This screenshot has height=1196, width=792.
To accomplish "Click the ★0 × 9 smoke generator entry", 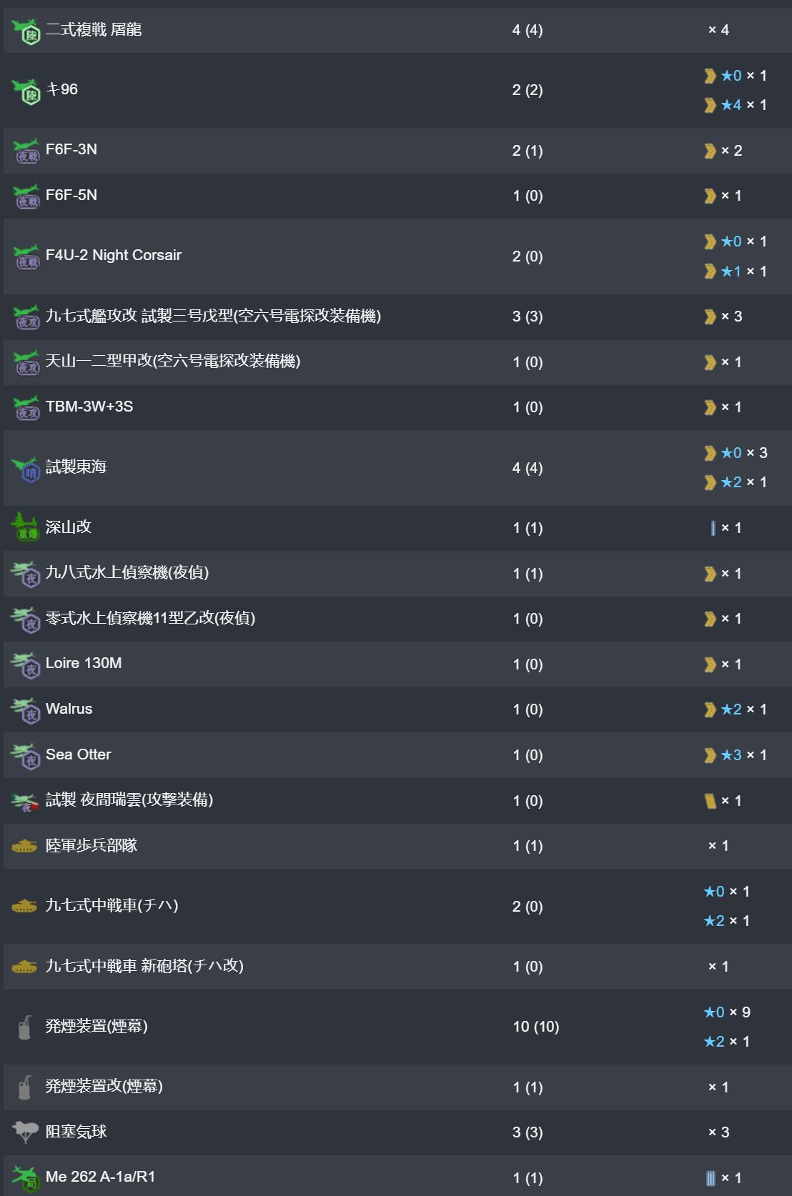I will [726, 1012].
